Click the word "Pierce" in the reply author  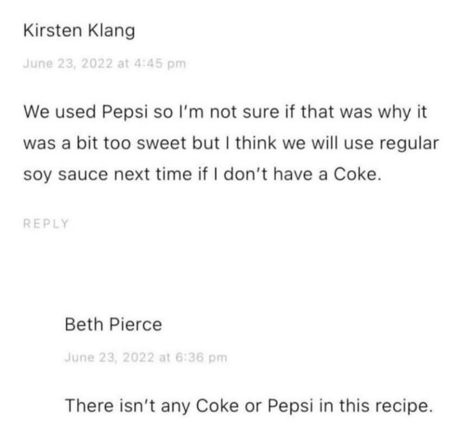coord(136,324)
